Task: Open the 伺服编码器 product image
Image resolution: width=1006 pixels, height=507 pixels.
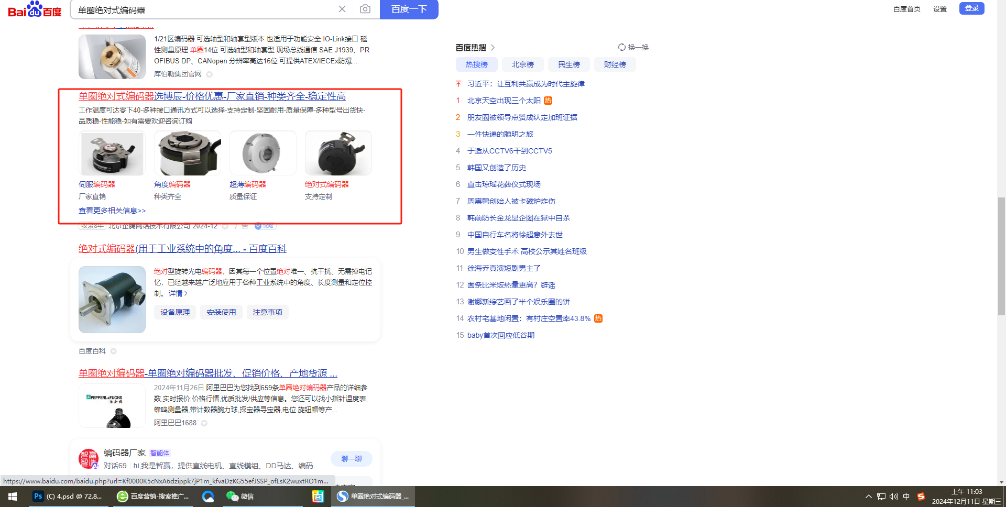Action: pos(112,153)
